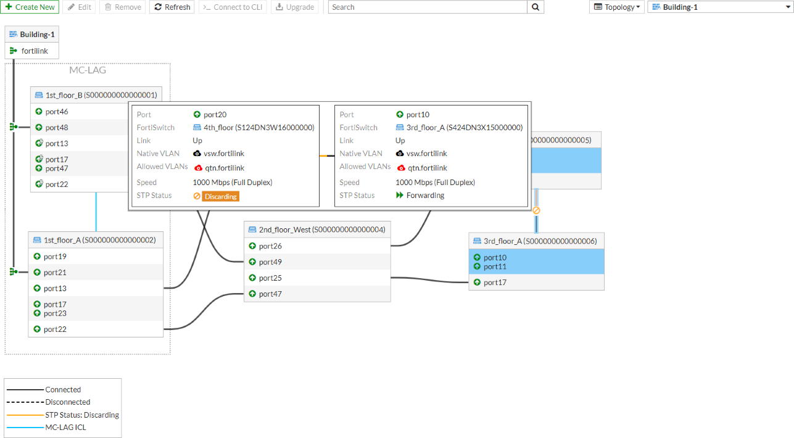Viewport: 794px width, 438px height.
Task: Click the green status icon beside port46
Action: click(38, 111)
